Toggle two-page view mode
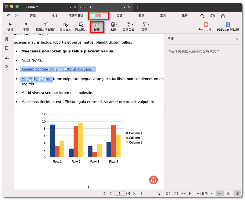 [x=229, y=193]
